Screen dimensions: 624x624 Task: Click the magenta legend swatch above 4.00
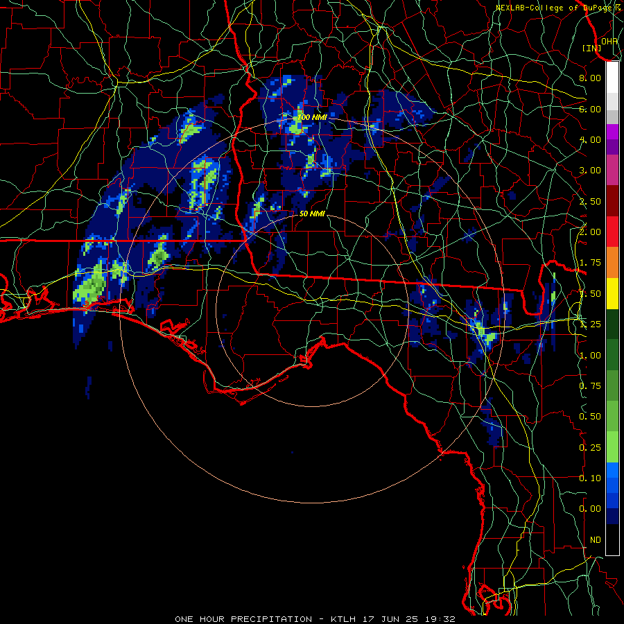[612, 132]
